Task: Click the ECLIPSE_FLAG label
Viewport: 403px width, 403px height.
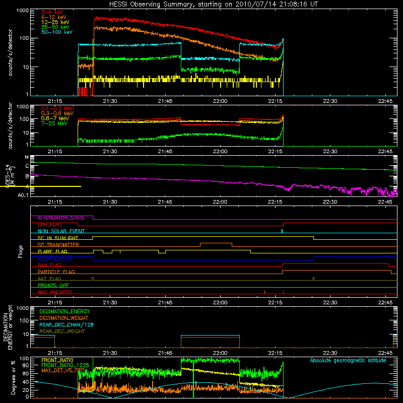Action: coord(55,258)
